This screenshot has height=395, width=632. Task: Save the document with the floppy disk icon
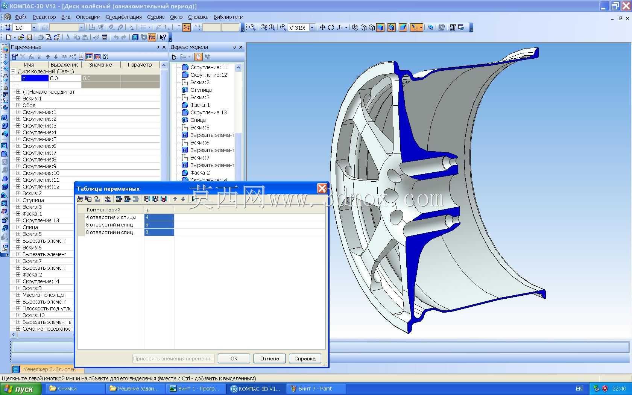(x=29, y=37)
